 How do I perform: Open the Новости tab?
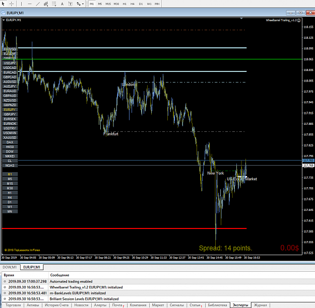pyautogui.click(x=81, y=305)
